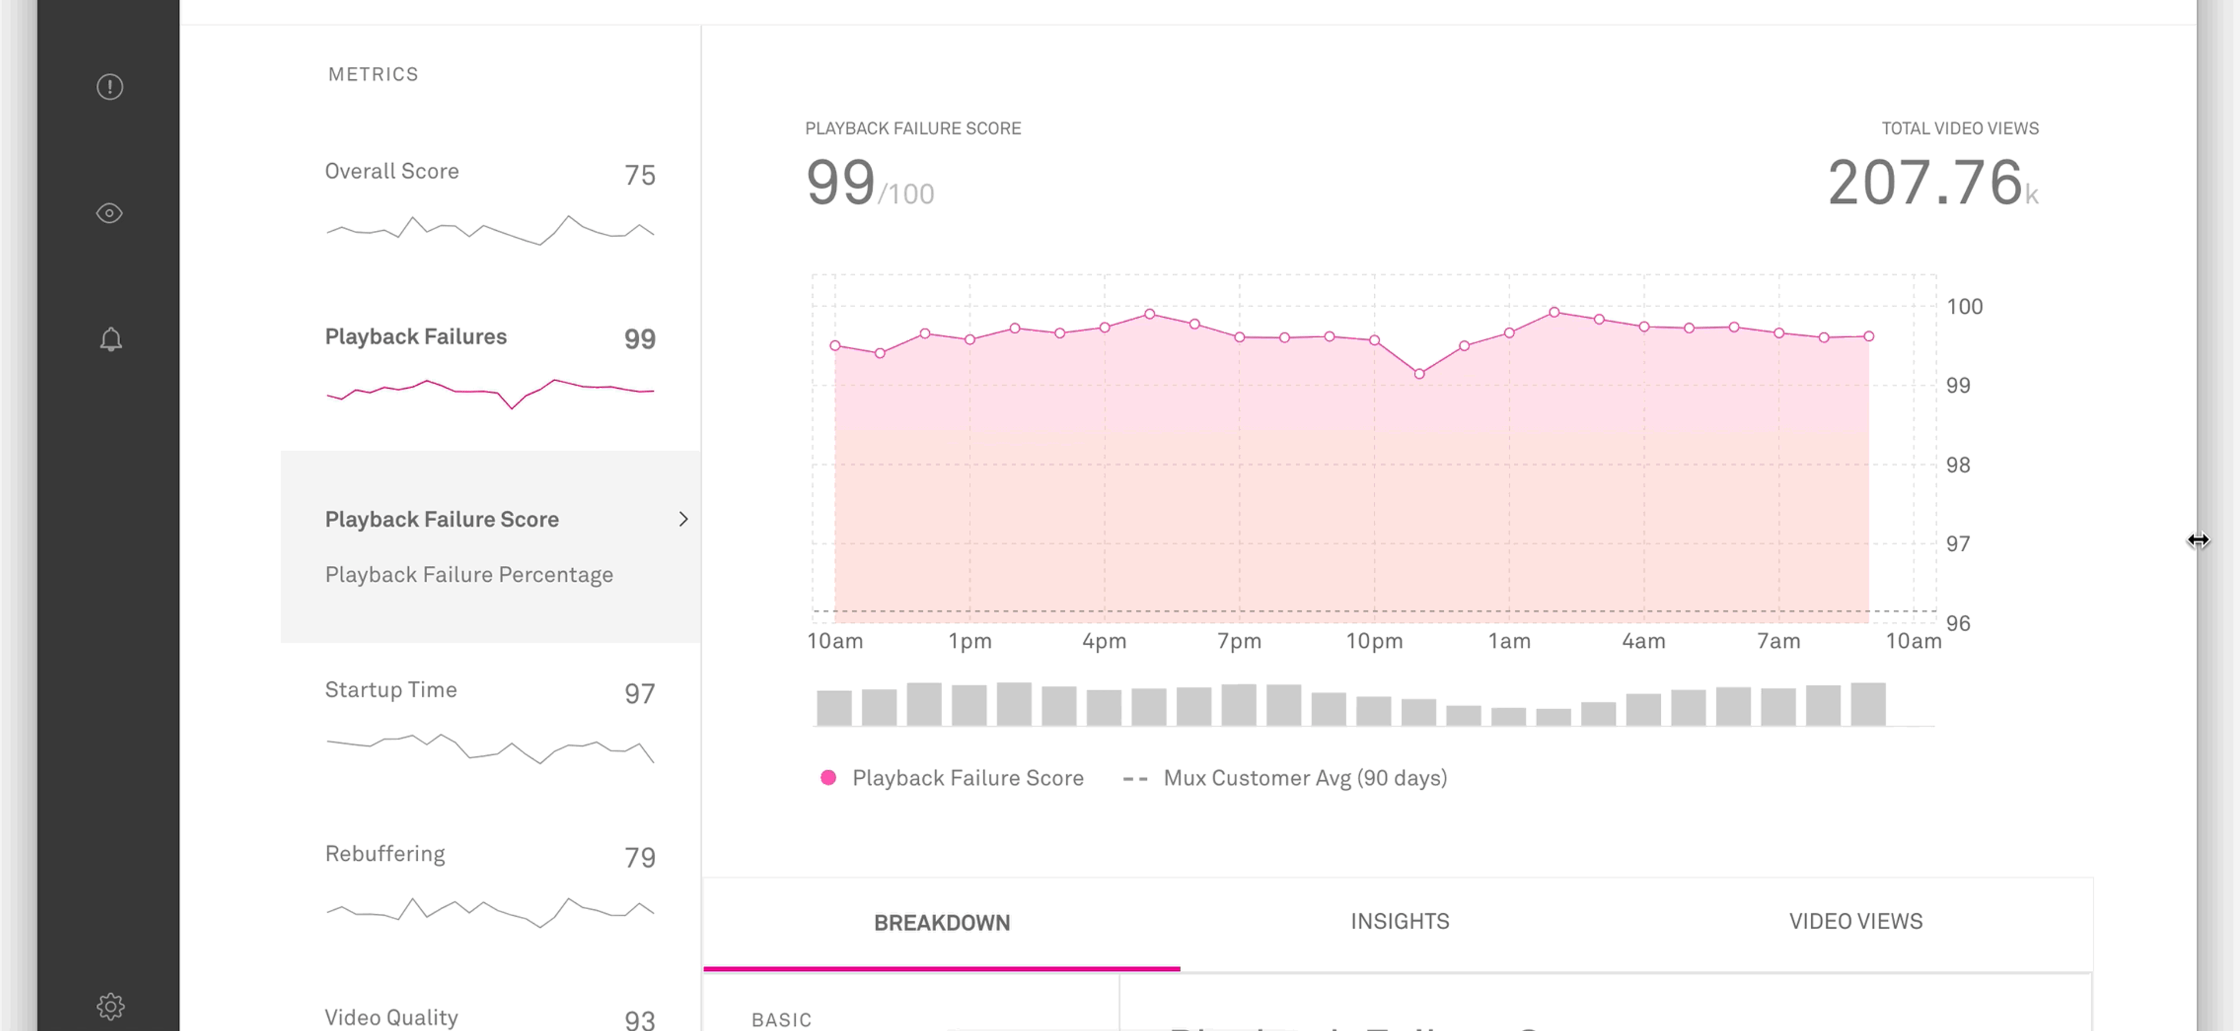Click the first data point at 10am
The width and height of the screenshot is (2240, 1031).
coord(835,345)
